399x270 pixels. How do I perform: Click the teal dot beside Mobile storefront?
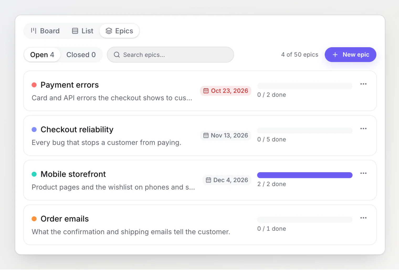click(34, 174)
